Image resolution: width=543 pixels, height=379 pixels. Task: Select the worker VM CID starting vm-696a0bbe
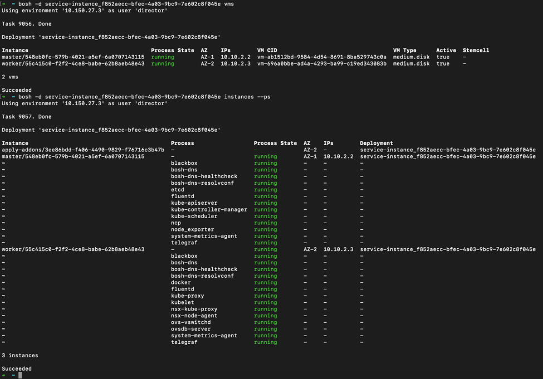321,63
